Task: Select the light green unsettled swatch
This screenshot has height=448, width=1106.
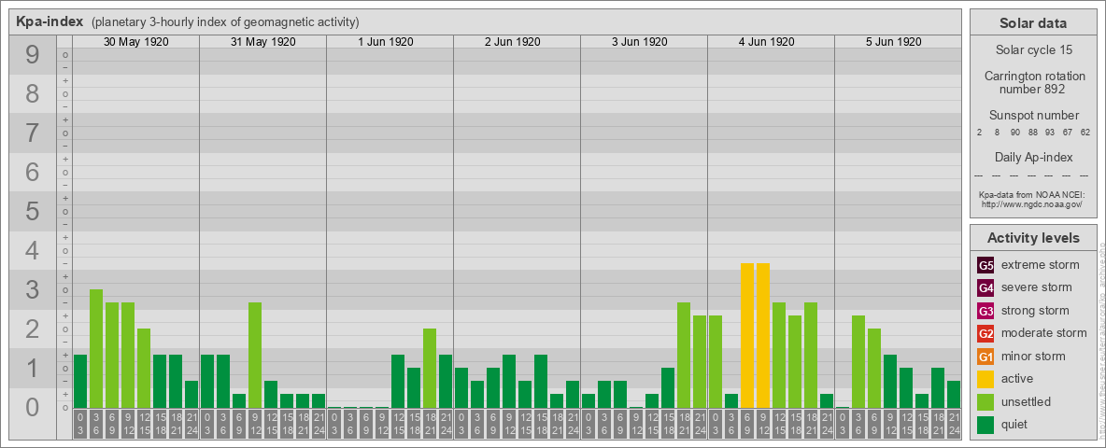Action: click(x=986, y=401)
